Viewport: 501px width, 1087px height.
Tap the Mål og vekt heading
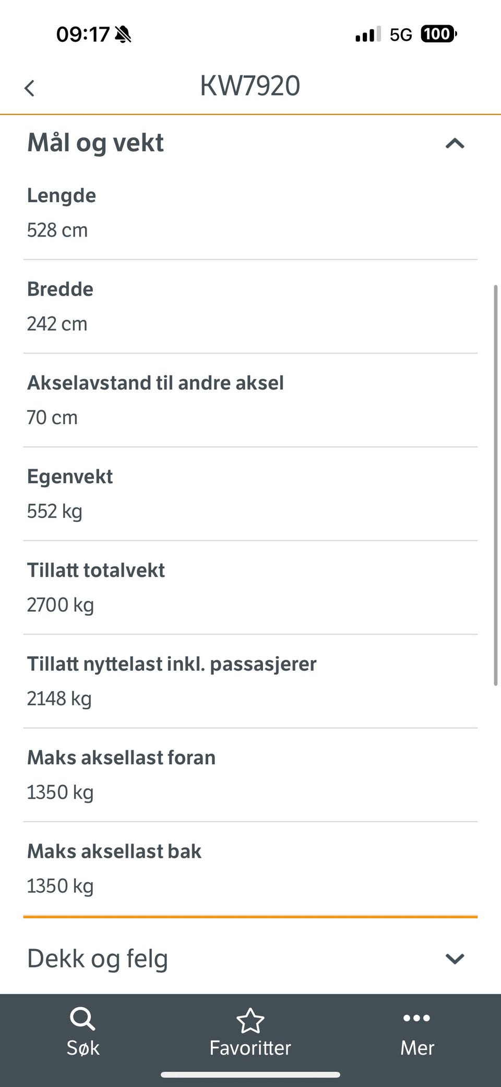[96, 143]
